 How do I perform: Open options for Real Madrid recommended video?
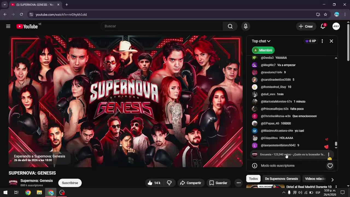336,187
